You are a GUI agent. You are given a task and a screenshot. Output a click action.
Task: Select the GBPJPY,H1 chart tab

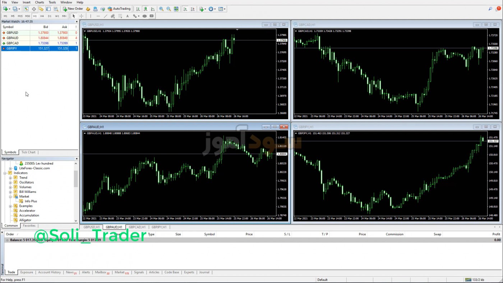159,227
